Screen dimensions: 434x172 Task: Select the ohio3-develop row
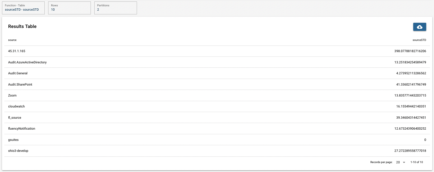[x=217, y=151]
